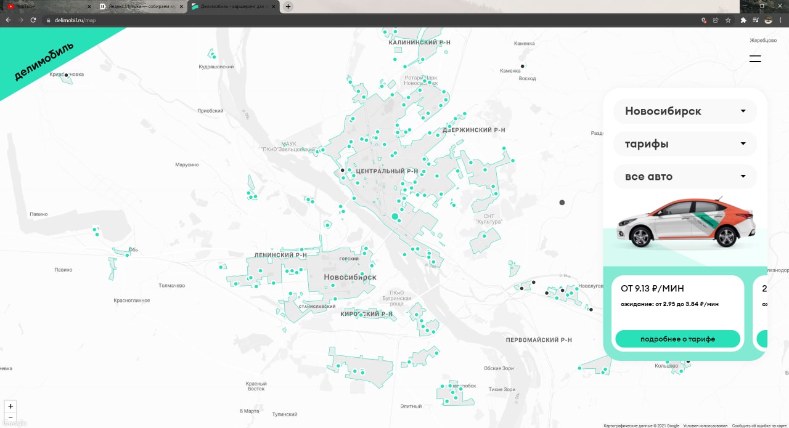Expand the тарифы dropdown
Image resolution: width=789 pixels, height=428 pixels.
pos(685,144)
